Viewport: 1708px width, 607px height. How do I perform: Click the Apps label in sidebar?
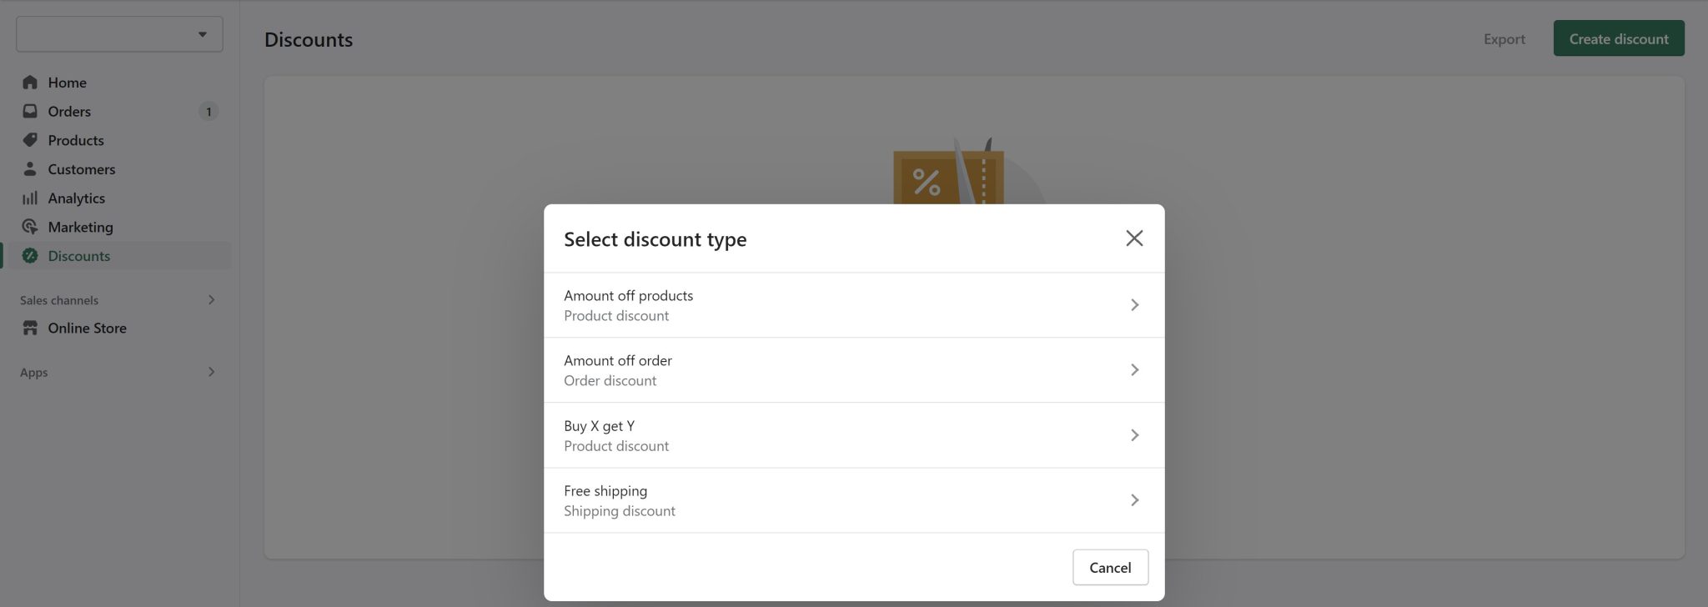[34, 373]
